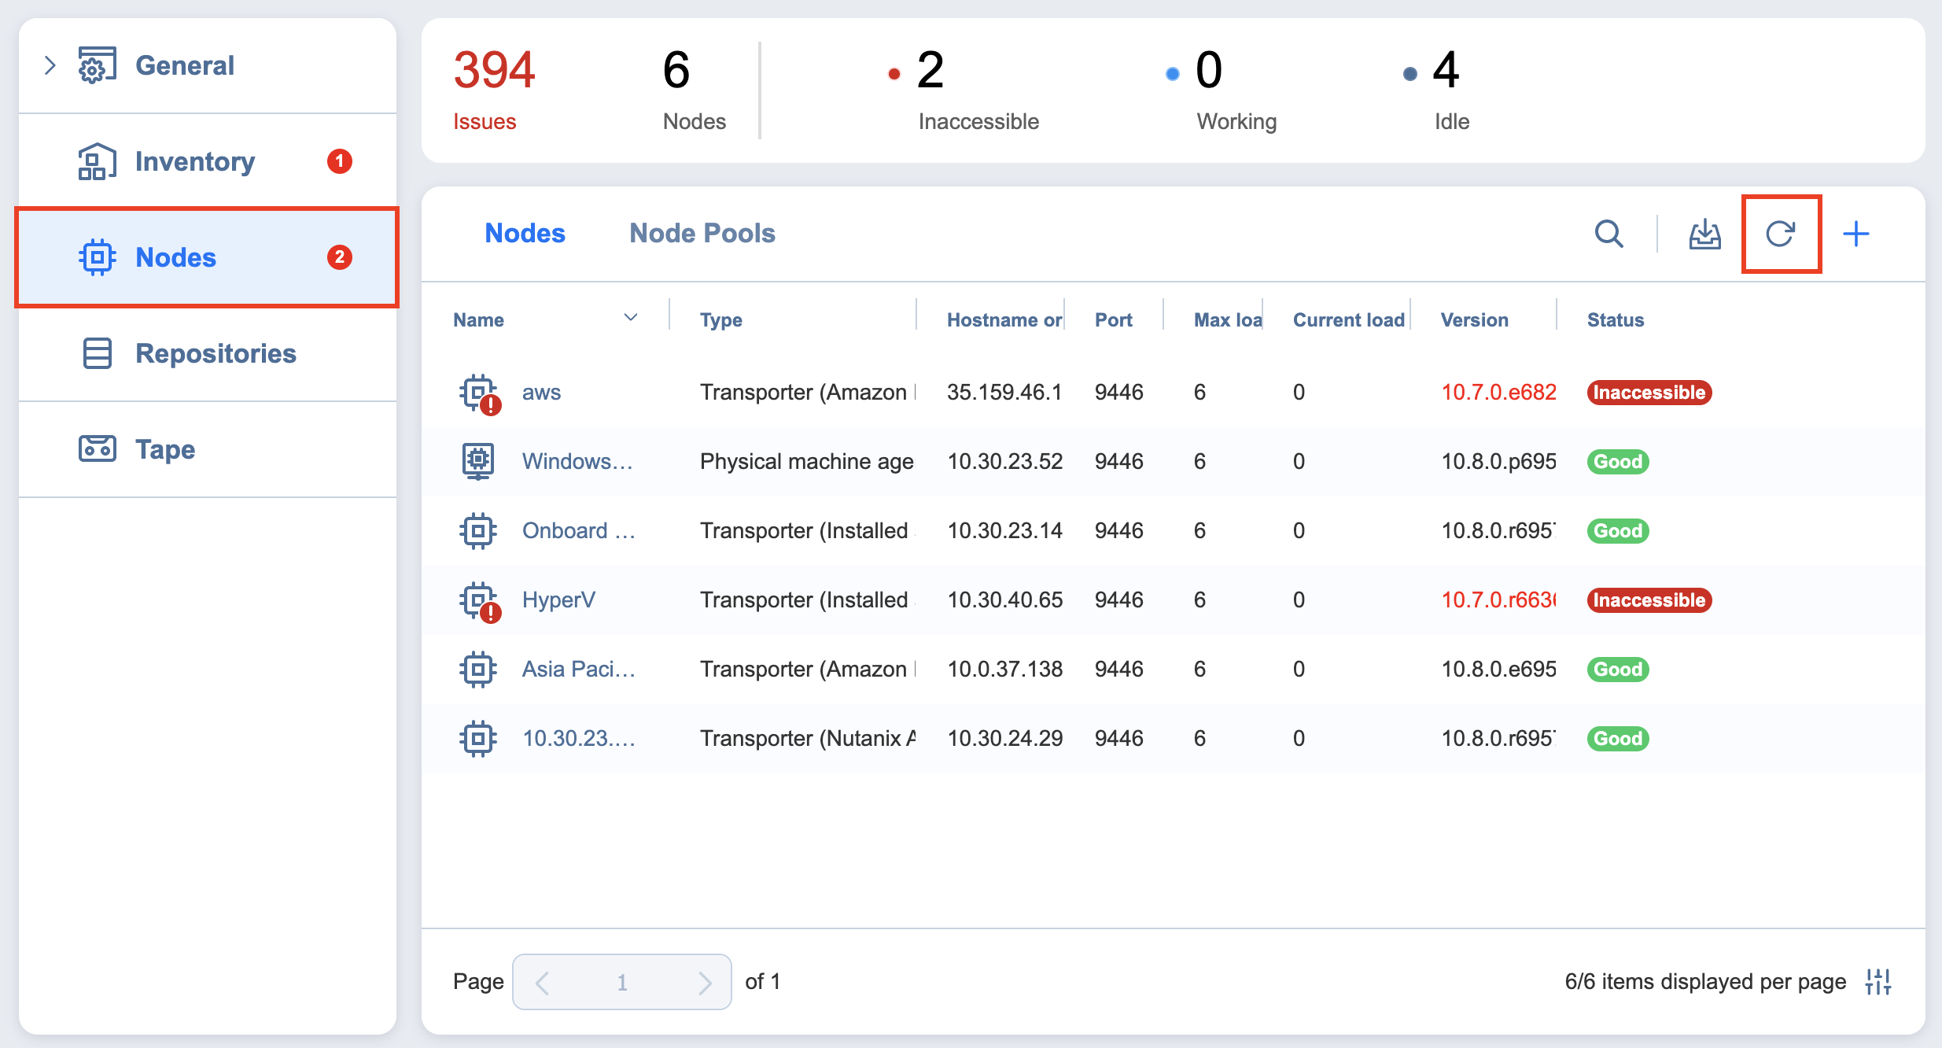Open the Inventory settings section
Image resolution: width=1942 pixels, height=1048 pixels.
(x=194, y=161)
